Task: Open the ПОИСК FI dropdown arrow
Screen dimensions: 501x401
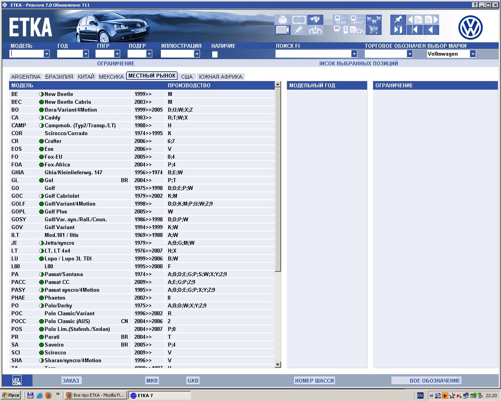Action: tap(354, 54)
